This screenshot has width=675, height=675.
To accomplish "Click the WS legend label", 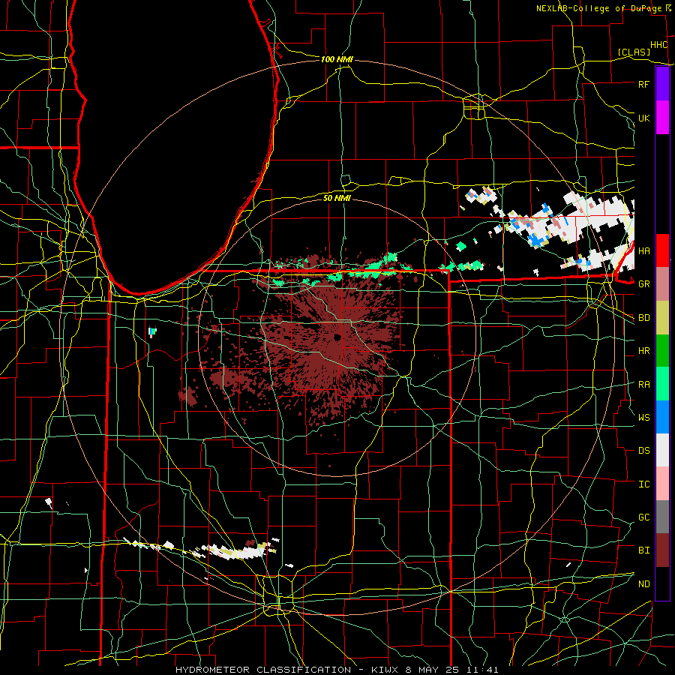I will point(643,417).
